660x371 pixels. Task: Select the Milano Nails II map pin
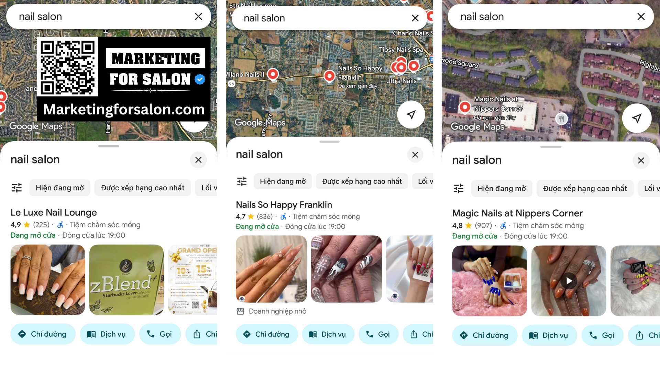tap(273, 75)
